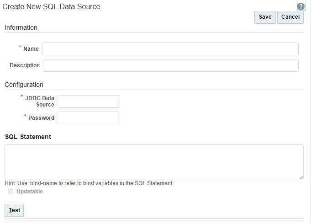
Task: Select the Configuration section heading
Action: pyautogui.click(x=24, y=85)
